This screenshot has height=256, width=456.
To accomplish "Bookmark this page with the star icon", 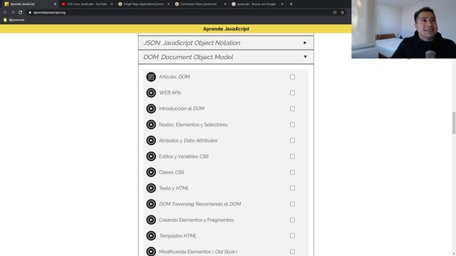I will point(343,13).
